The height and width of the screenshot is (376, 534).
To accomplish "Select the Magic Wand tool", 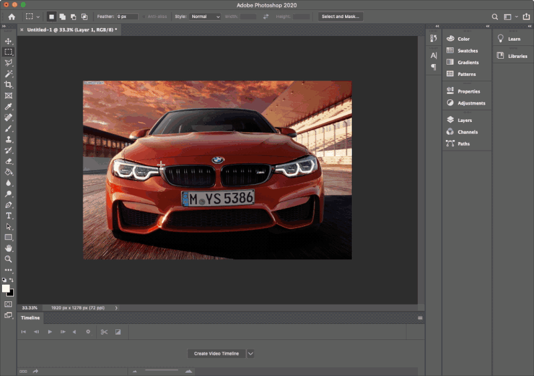I will click(9, 74).
